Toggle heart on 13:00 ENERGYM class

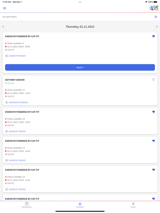(x=153, y=112)
